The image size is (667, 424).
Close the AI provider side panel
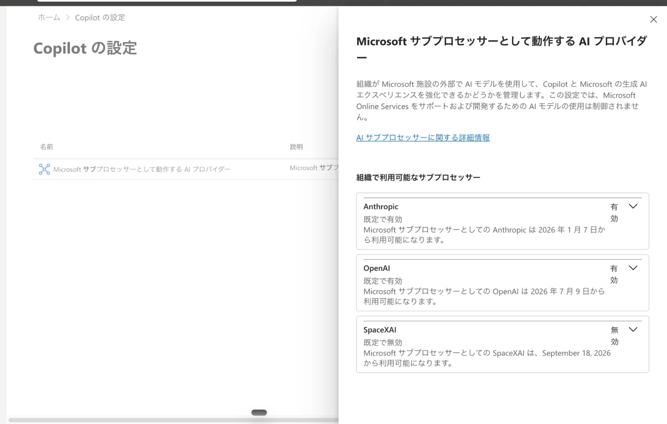(x=653, y=20)
